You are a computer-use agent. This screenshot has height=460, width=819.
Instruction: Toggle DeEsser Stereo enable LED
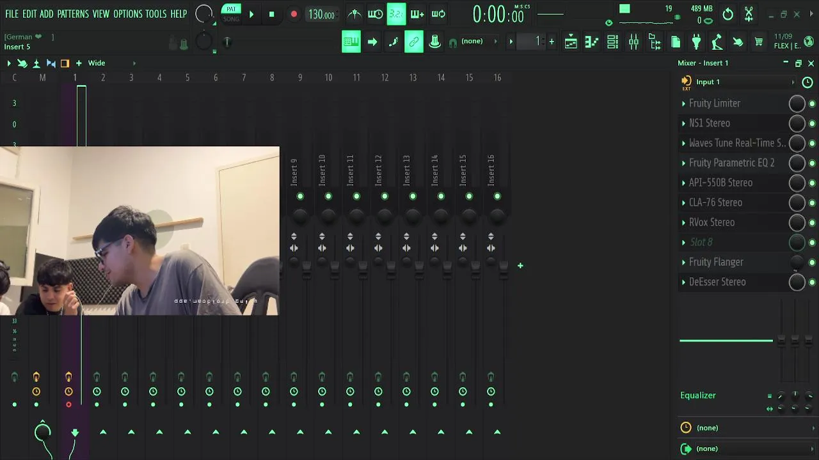[812, 282]
